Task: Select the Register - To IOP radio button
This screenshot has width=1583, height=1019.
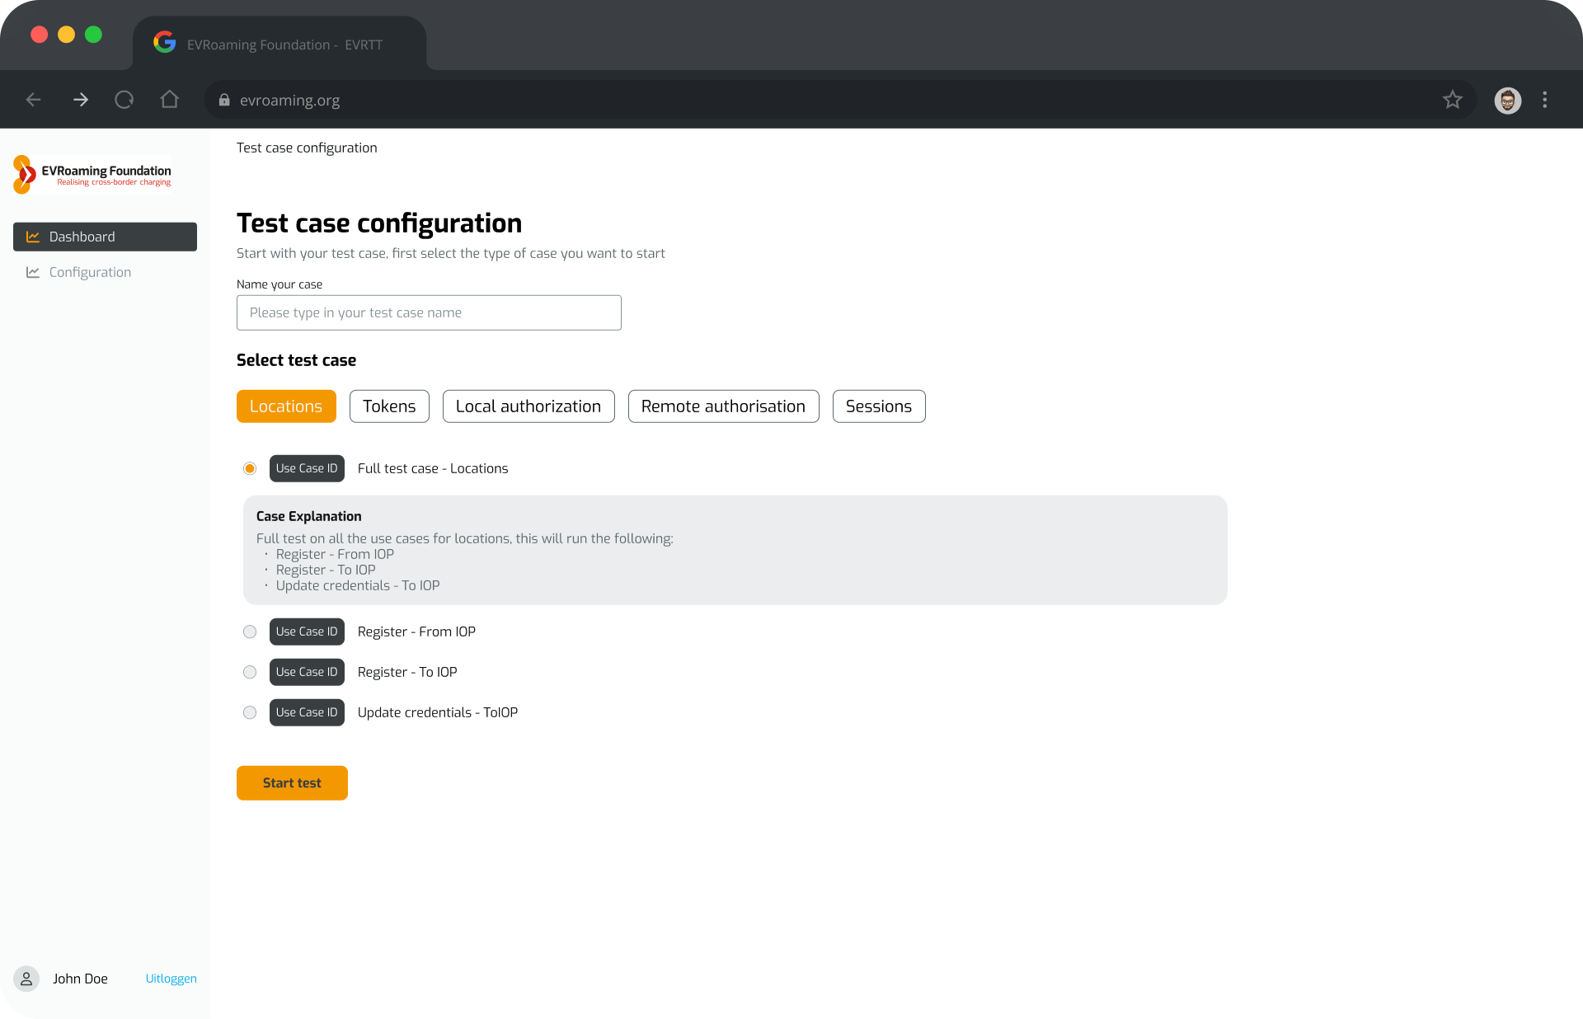Action: pos(250,672)
